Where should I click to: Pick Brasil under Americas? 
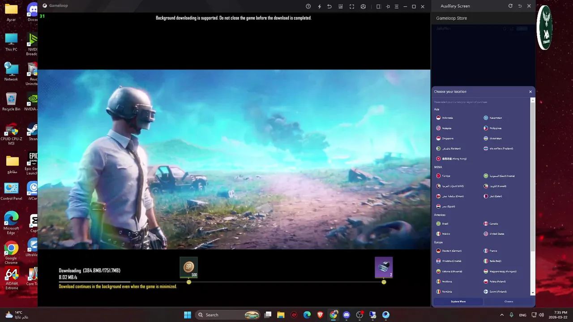[x=442, y=224]
